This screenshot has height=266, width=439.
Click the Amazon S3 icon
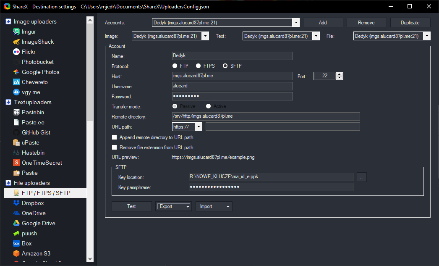point(16,253)
